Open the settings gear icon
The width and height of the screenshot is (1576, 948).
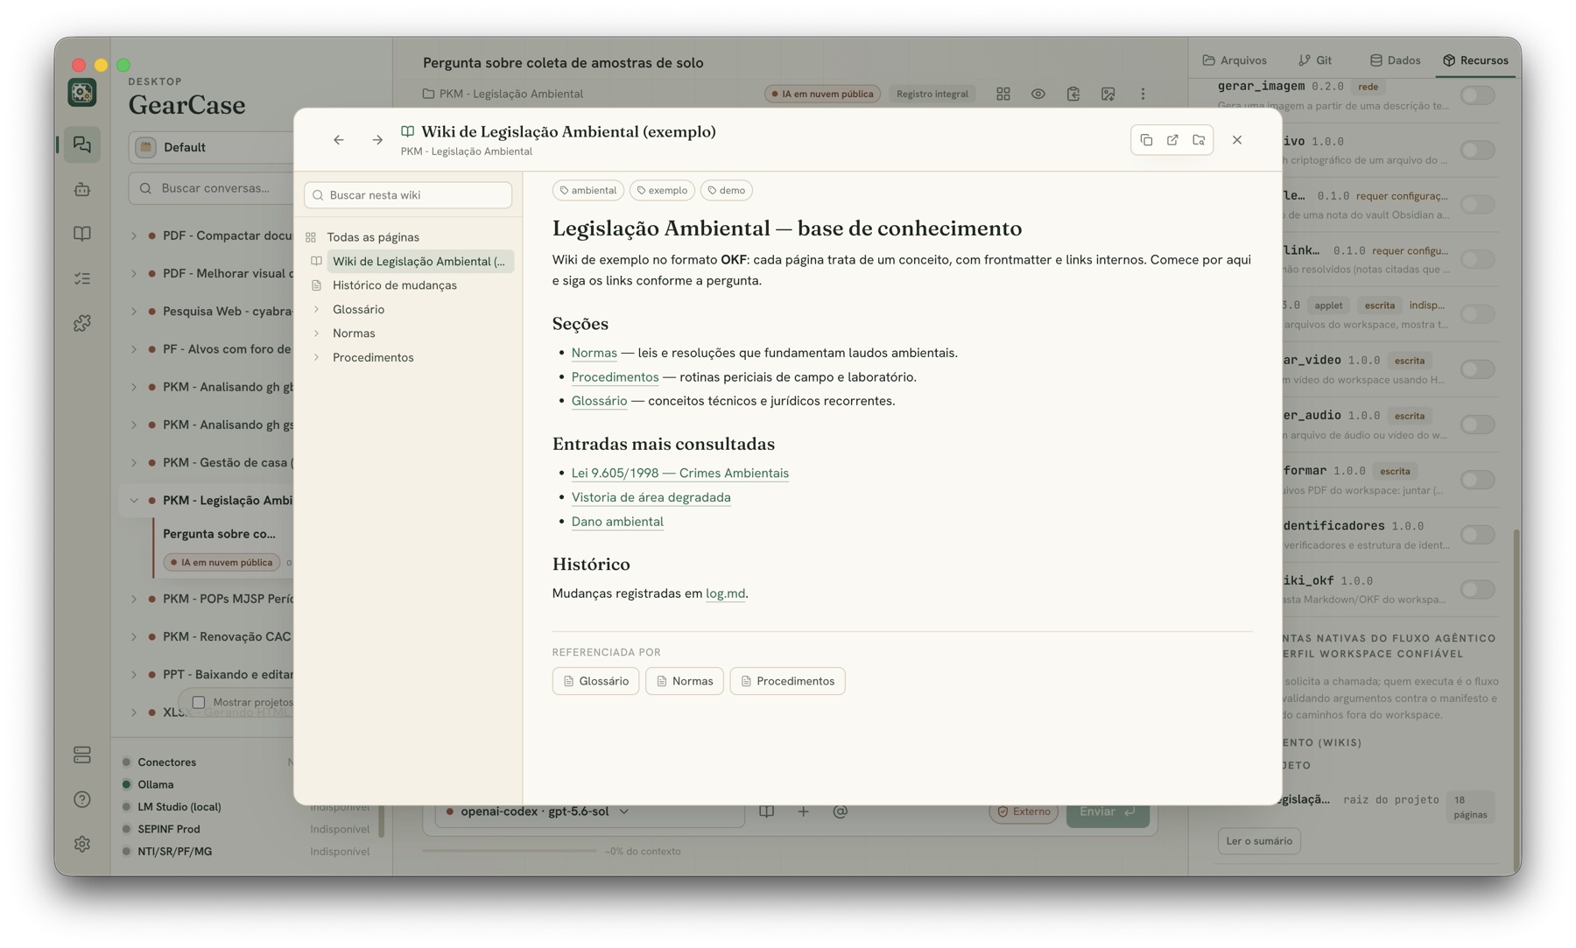coord(82,844)
